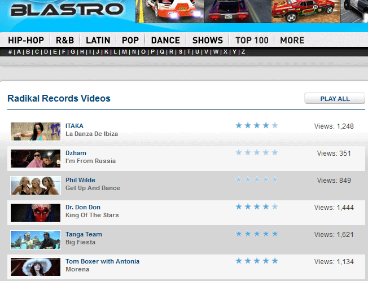Click first star on Dzham rating
The width and height of the screenshot is (368, 281).
click(x=239, y=153)
